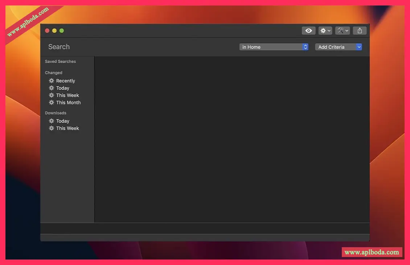The width and height of the screenshot is (410, 265).
Task: Click the Share button in toolbar
Action: pyautogui.click(x=360, y=31)
